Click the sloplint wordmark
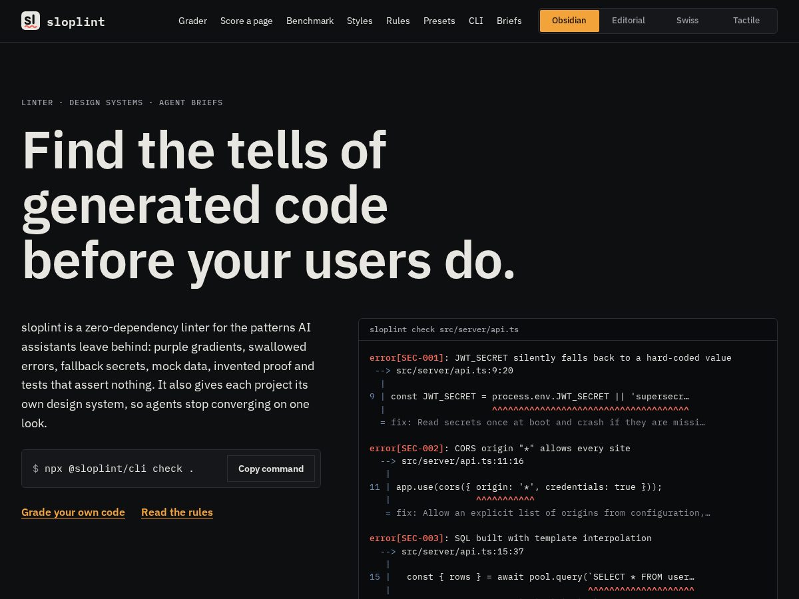This screenshot has height=599, width=799. point(76,21)
